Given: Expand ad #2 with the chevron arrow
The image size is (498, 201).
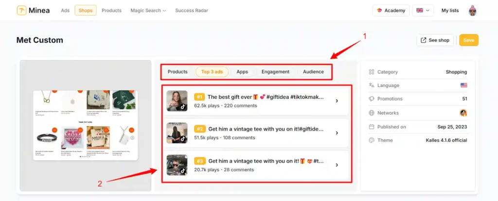Looking at the screenshot, I should point(337,133).
